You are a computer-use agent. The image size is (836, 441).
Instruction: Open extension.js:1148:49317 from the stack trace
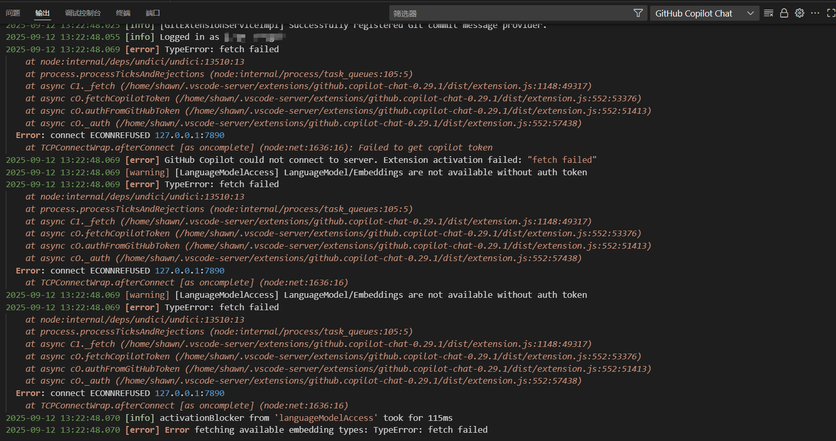[552, 86]
